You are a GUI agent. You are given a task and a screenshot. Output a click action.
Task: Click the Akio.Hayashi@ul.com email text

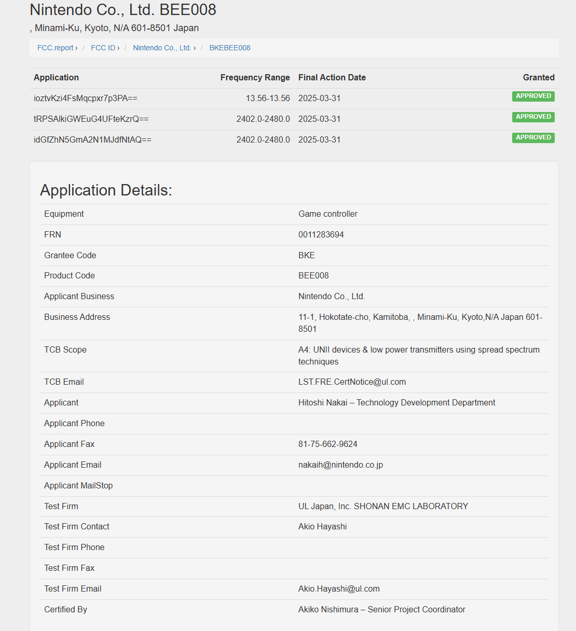click(339, 588)
